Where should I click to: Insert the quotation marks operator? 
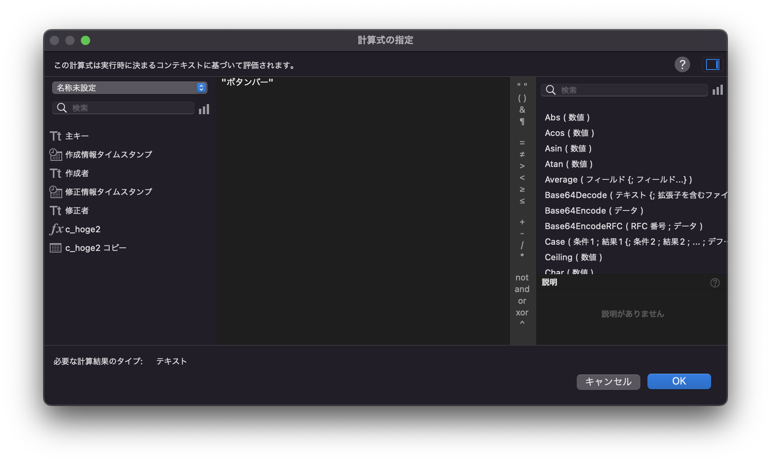tap(522, 85)
